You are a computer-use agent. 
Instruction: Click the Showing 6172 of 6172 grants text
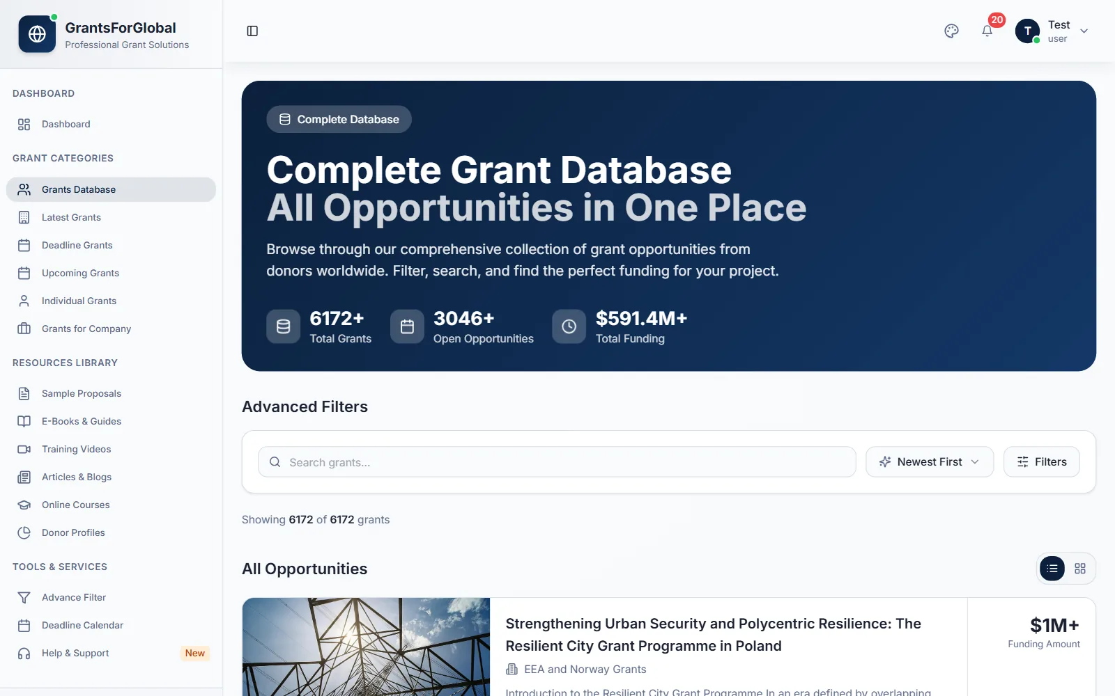pos(316,520)
